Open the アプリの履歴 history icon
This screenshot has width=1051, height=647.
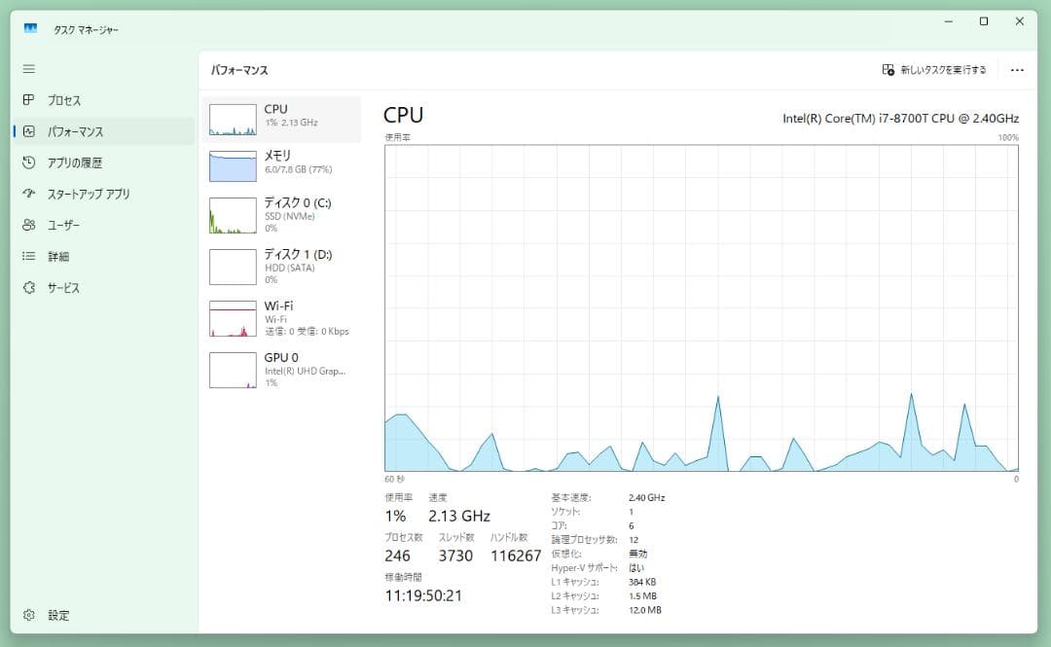click(29, 162)
